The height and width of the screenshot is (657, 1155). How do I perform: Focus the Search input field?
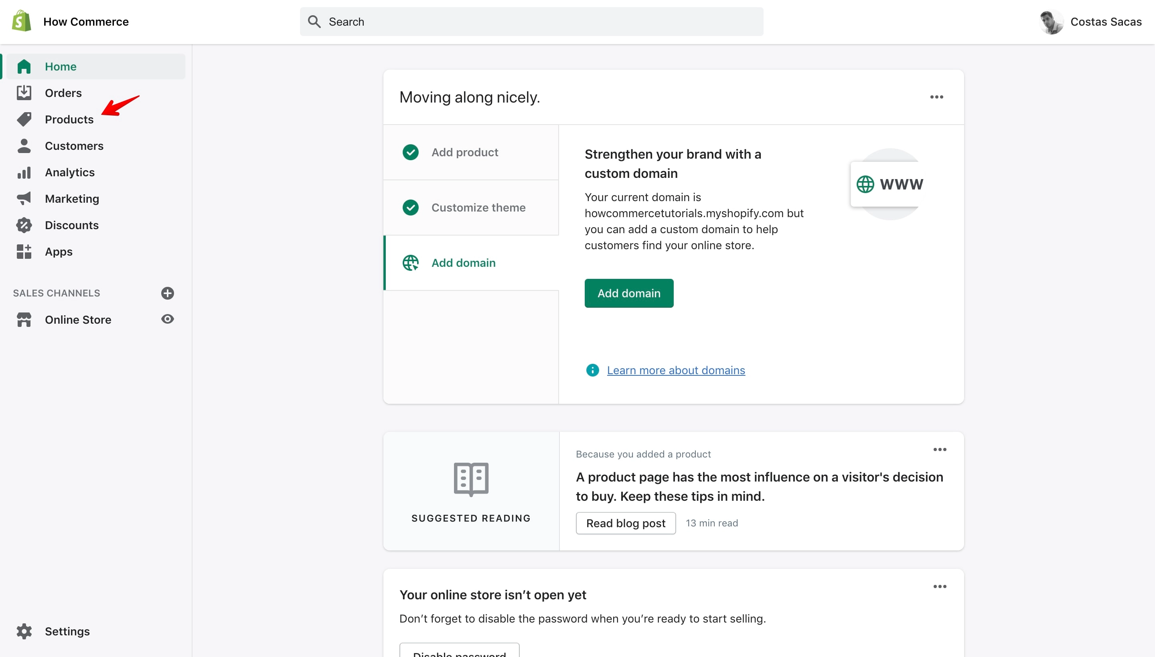(x=532, y=22)
